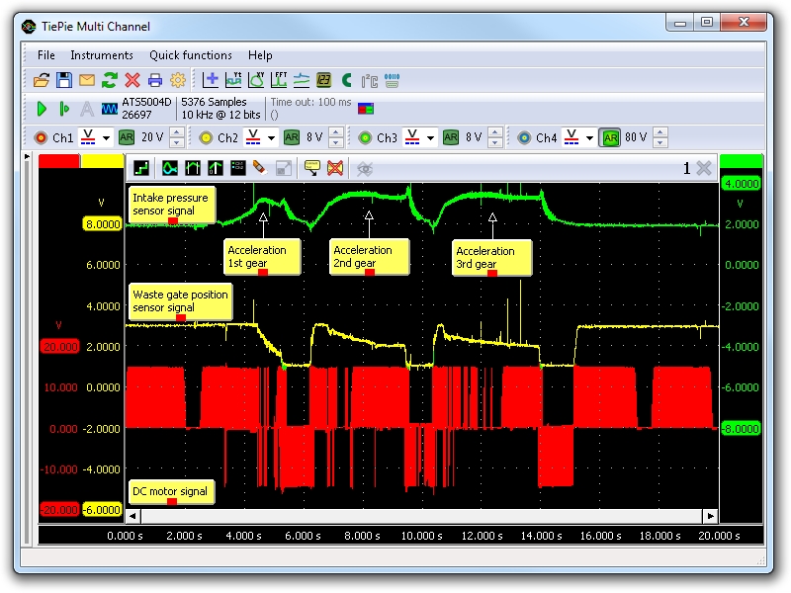791x593 pixels.
Task: Open the XY graph tool
Action: [256, 80]
